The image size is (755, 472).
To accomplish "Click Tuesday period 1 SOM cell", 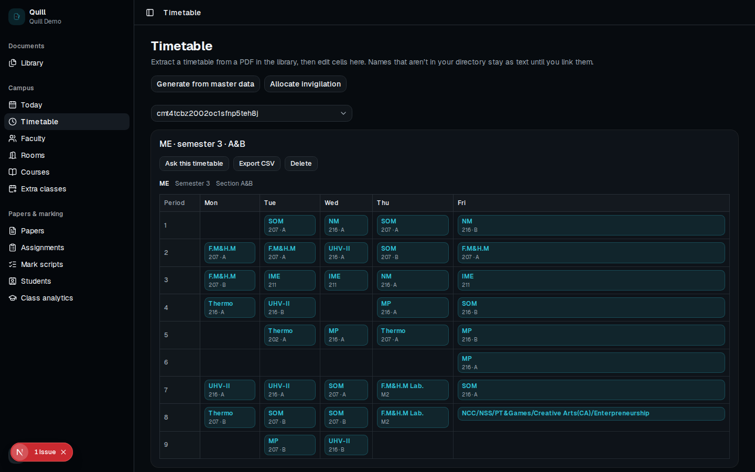I will click(x=290, y=226).
